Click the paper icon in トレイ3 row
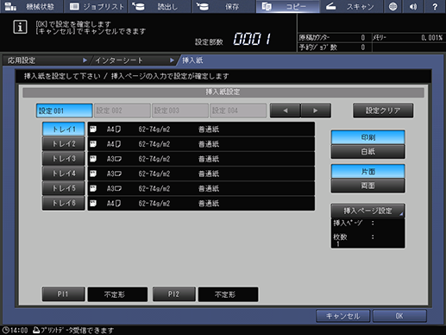This screenshot has height=335, width=446. coord(93,159)
